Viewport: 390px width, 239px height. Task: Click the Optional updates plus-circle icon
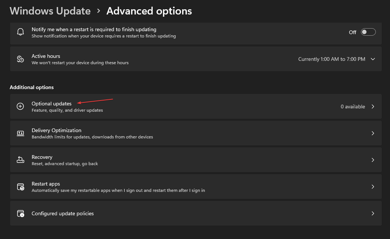tap(20, 107)
